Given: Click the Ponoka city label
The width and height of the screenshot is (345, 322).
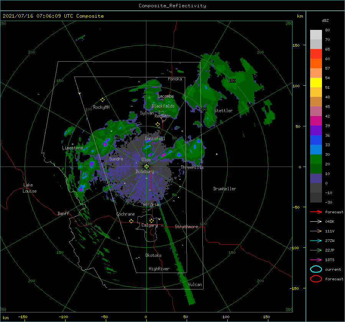Looking at the screenshot, I should [x=175, y=79].
